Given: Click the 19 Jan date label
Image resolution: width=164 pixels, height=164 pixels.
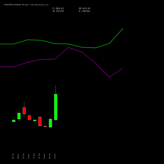Looking at the screenshot, I should point(44,156).
